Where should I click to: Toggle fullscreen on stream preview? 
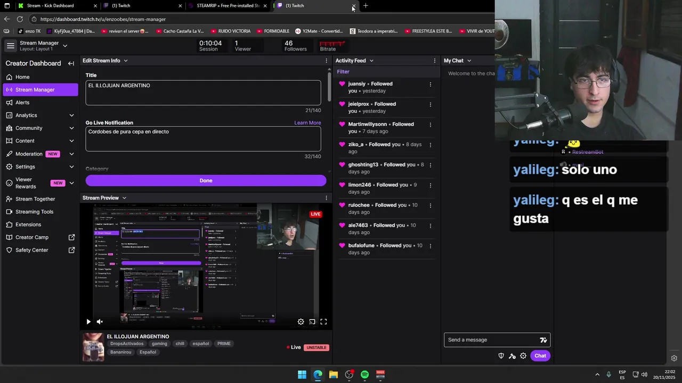click(x=323, y=322)
